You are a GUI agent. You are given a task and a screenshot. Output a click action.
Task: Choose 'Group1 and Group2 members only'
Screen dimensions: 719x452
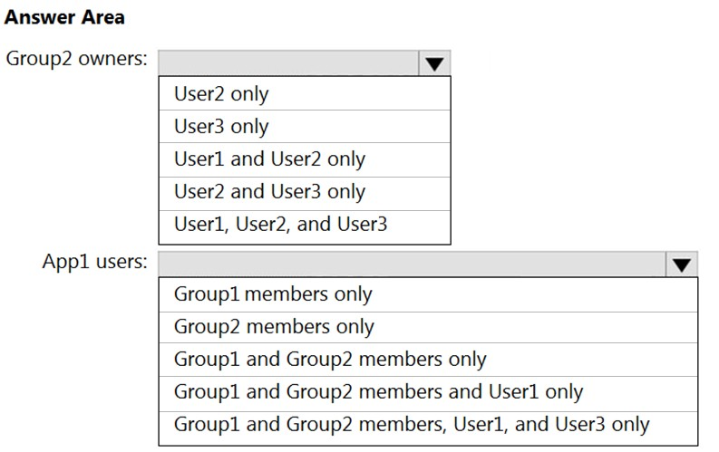coord(330,360)
